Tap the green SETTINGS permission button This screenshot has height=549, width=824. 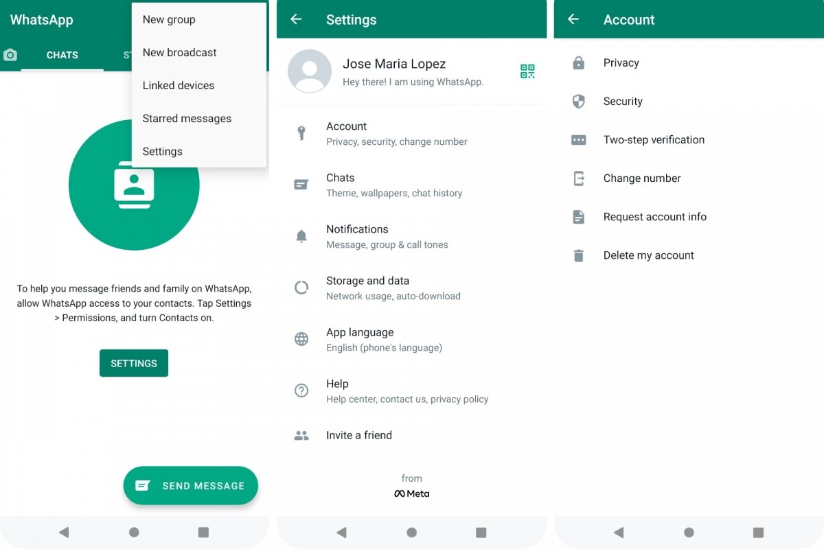[134, 363]
